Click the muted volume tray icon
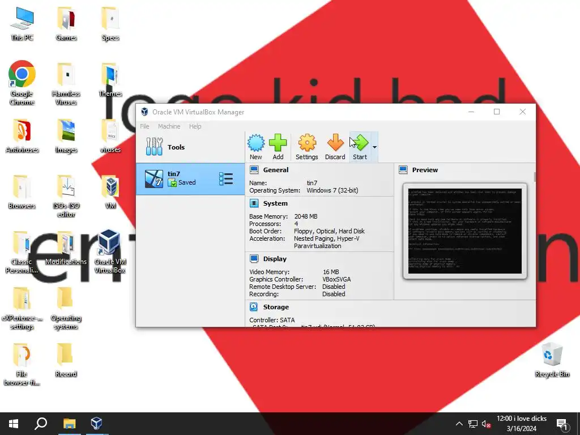580x435 pixels. pyautogui.click(x=486, y=424)
